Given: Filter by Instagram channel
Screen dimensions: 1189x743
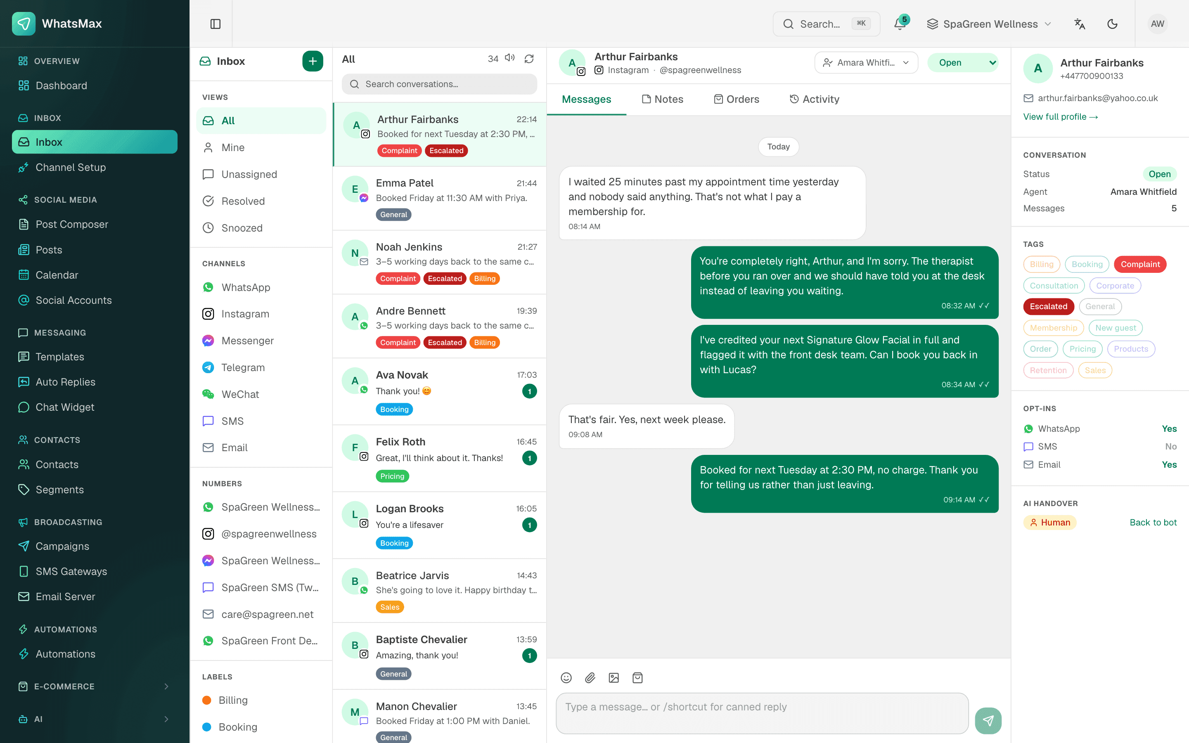Looking at the screenshot, I should [x=261, y=314].
